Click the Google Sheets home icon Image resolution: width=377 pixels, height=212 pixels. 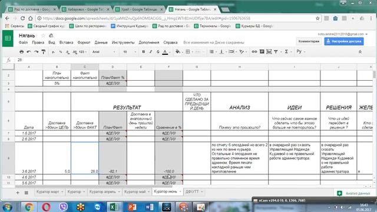click(x=8, y=38)
